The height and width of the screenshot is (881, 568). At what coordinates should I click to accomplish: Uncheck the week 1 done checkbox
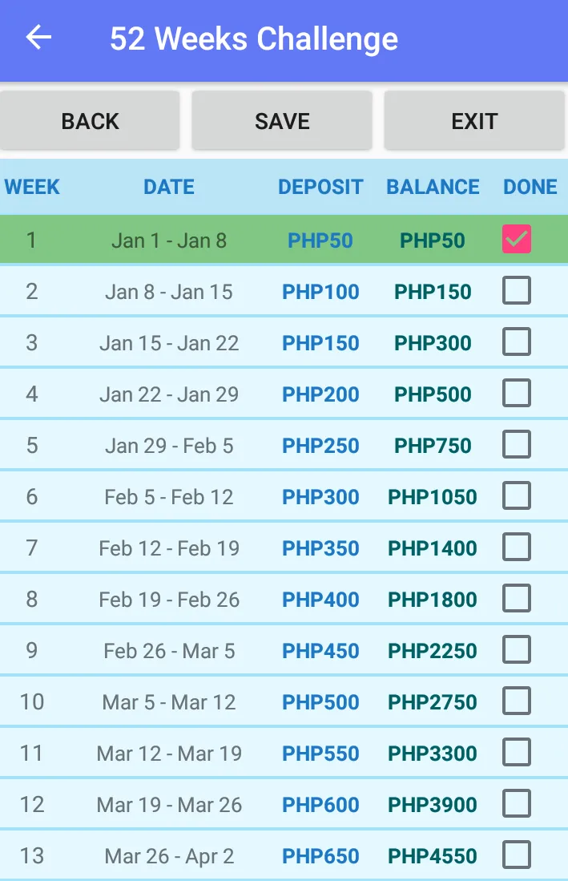(x=517, y=240)
